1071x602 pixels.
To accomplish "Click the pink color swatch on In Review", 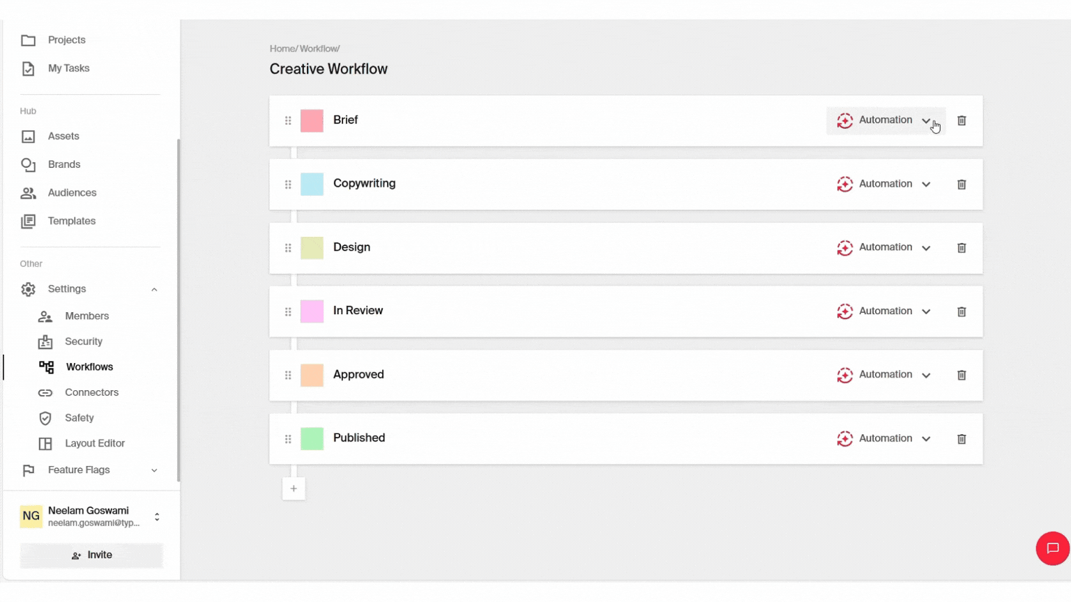I will [x=312, y=311].
